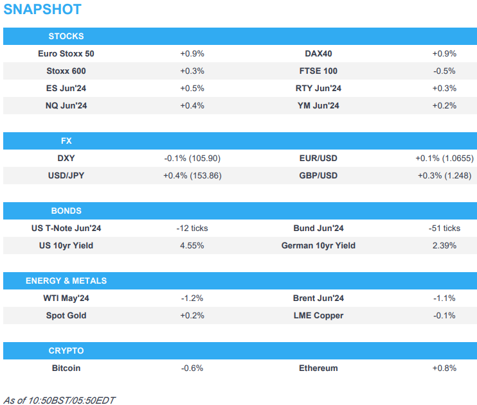Click the BONDS section header

pyautogui.click(x=66, y=211)
